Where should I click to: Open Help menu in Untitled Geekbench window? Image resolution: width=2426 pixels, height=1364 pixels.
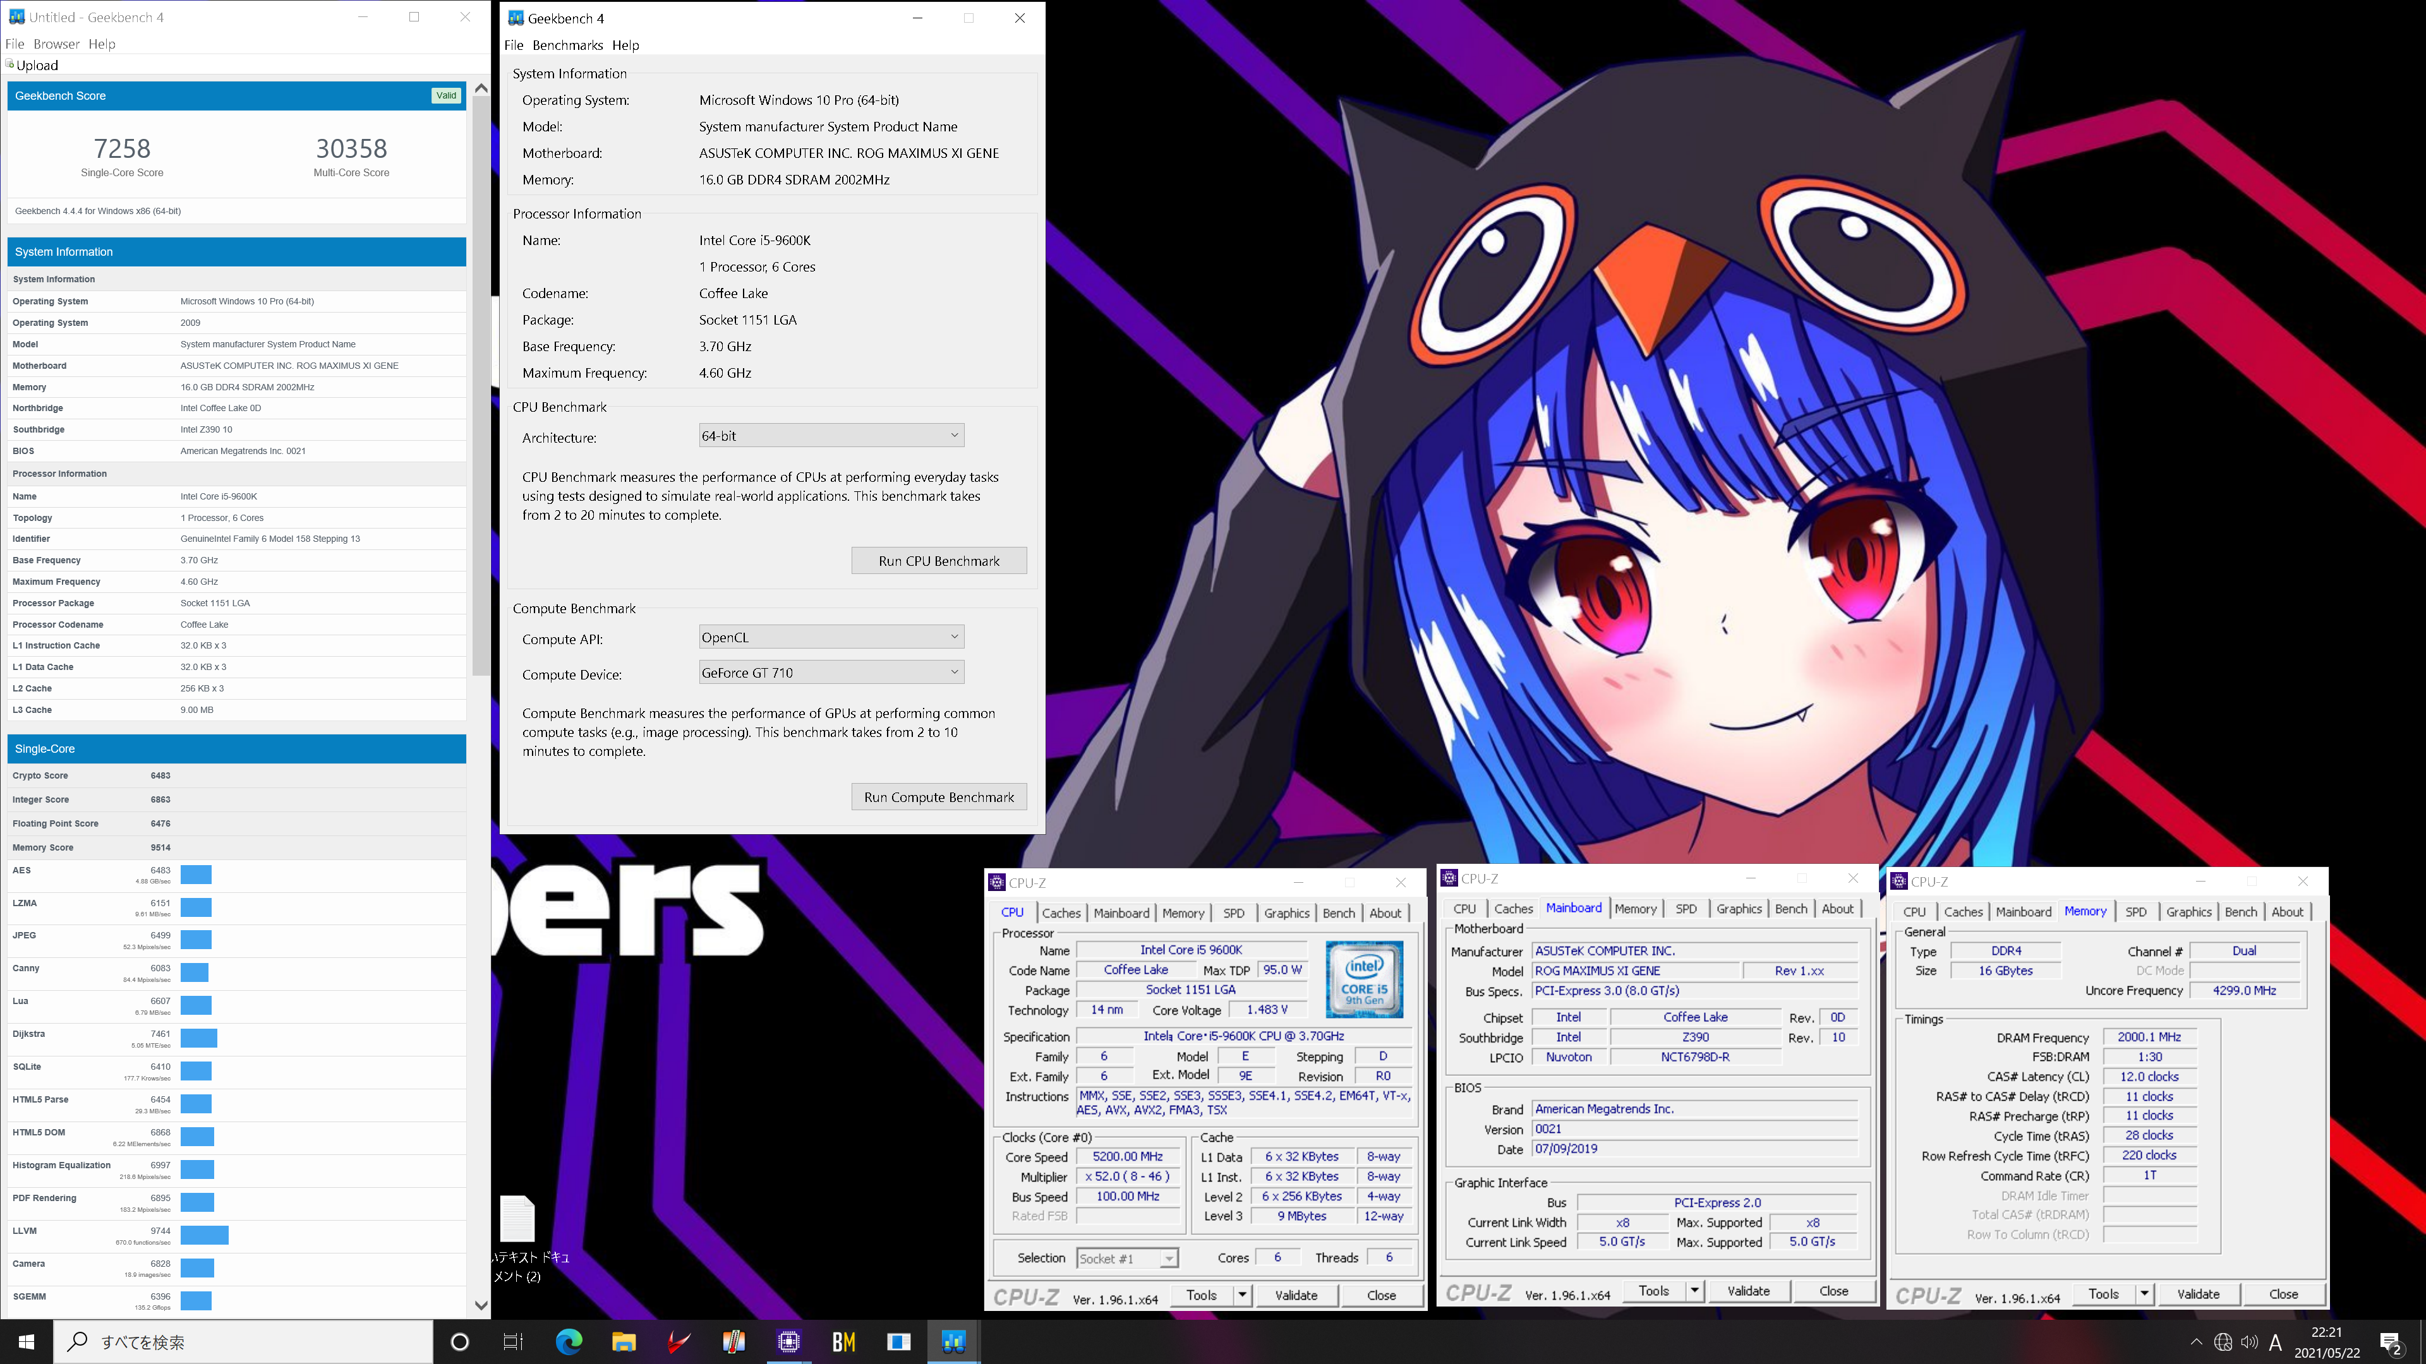tap(102, 44)
